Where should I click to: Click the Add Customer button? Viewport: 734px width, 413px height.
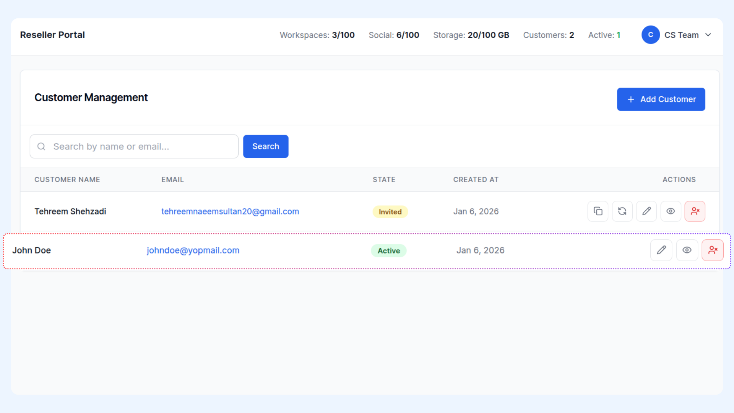point(661,99)
